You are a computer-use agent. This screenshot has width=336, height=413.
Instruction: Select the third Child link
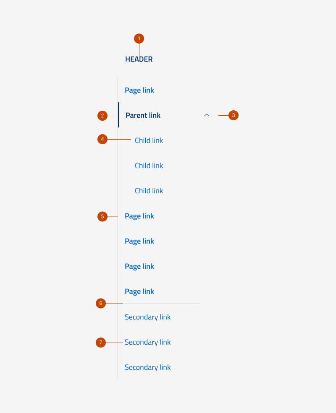(x=149, y=191)
